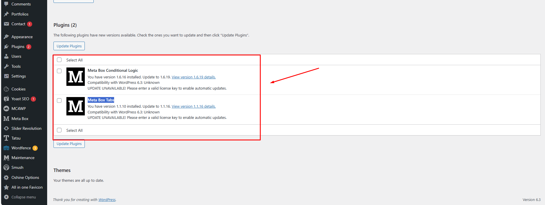Viewport: 545px width, 205px height.
Task: Click the Comments speech bubble icon
Action: click(x=6, y=4)
